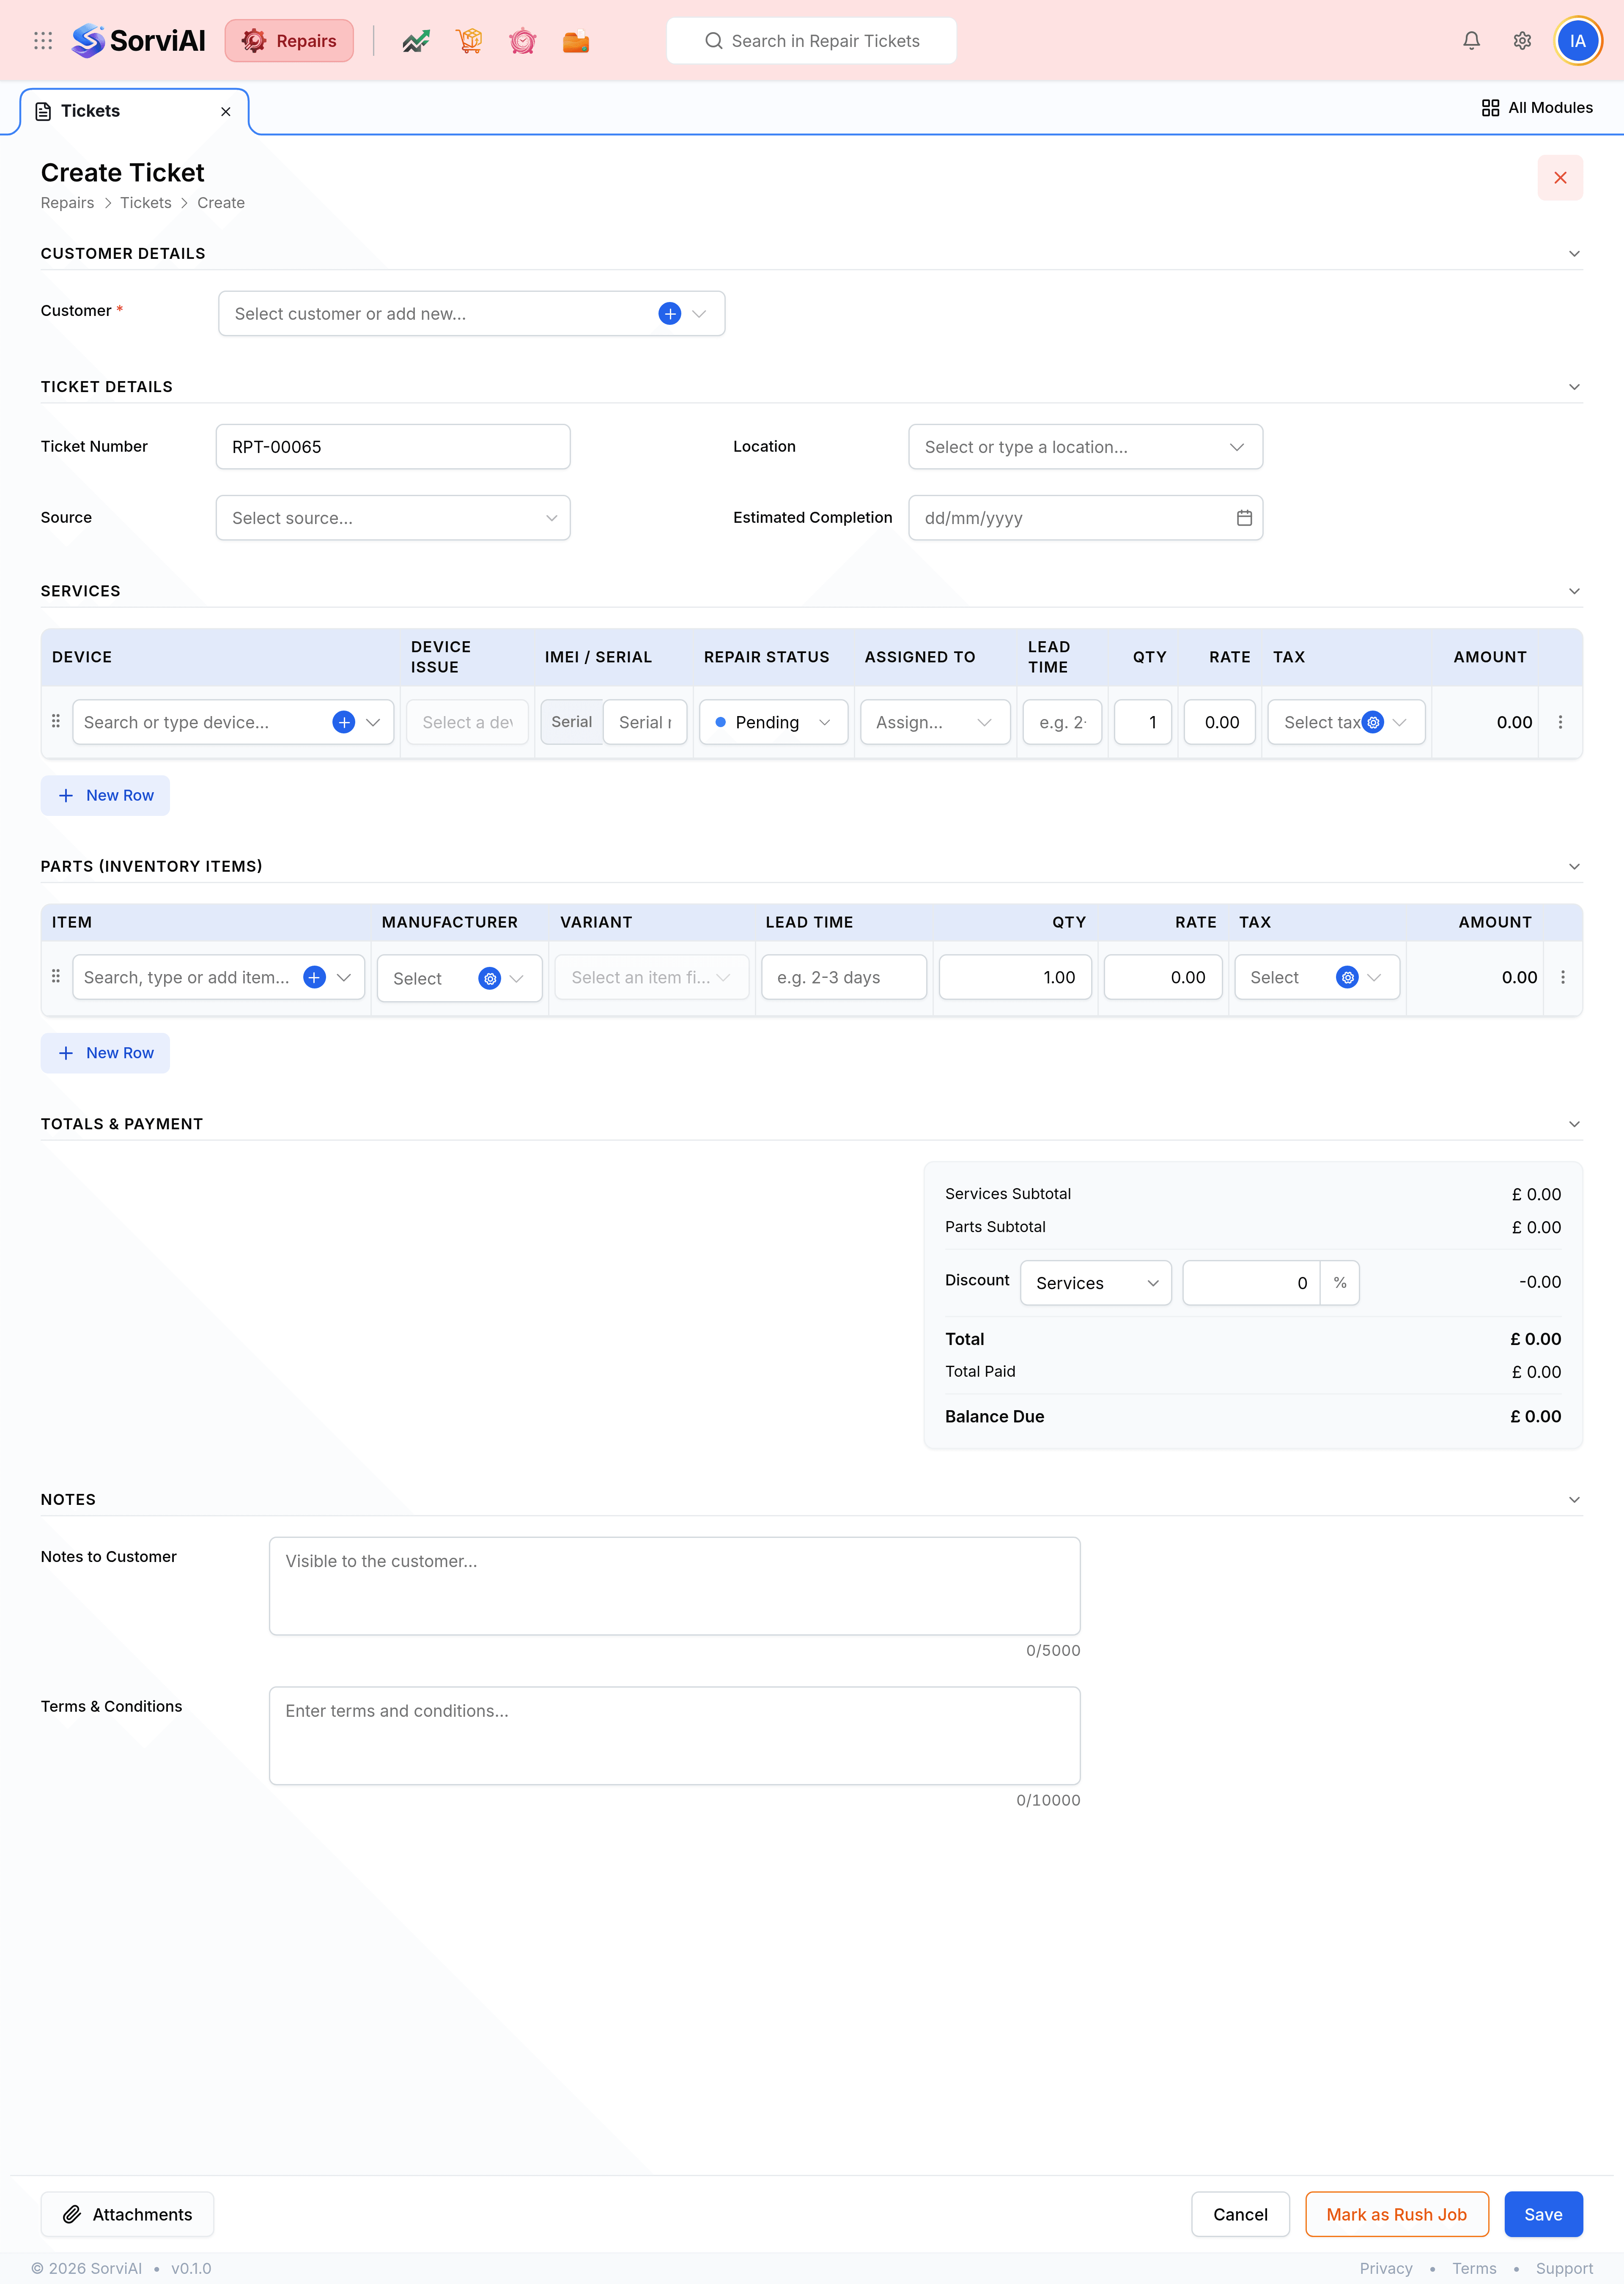
Task: Click the discount value field
Action: click(x=1251, y=1283)
